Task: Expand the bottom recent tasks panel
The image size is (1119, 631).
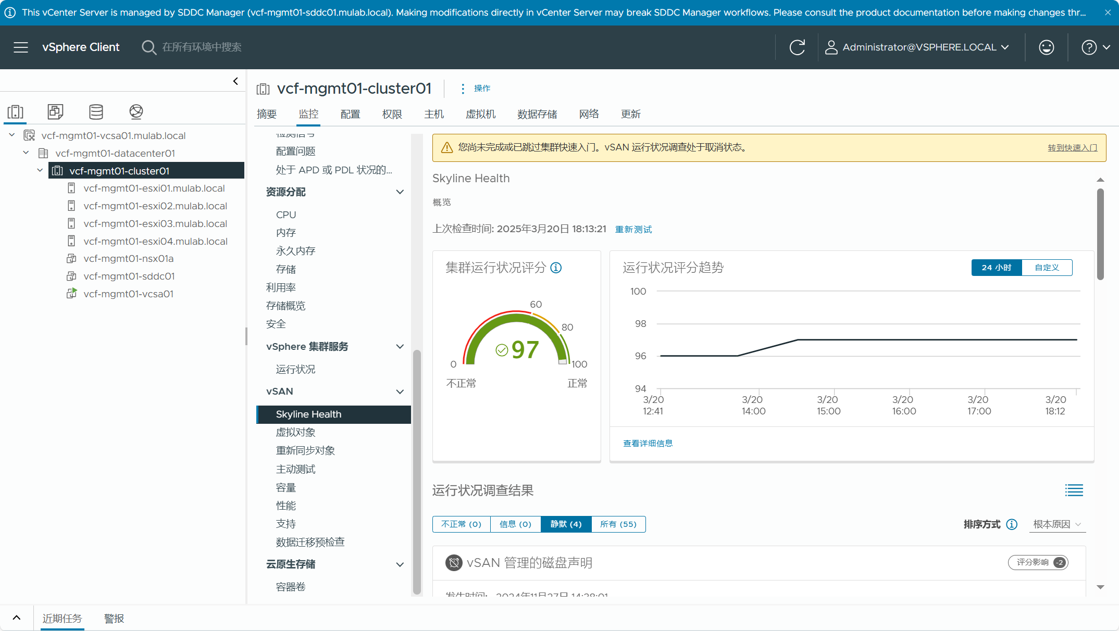Action: (17, 618)
